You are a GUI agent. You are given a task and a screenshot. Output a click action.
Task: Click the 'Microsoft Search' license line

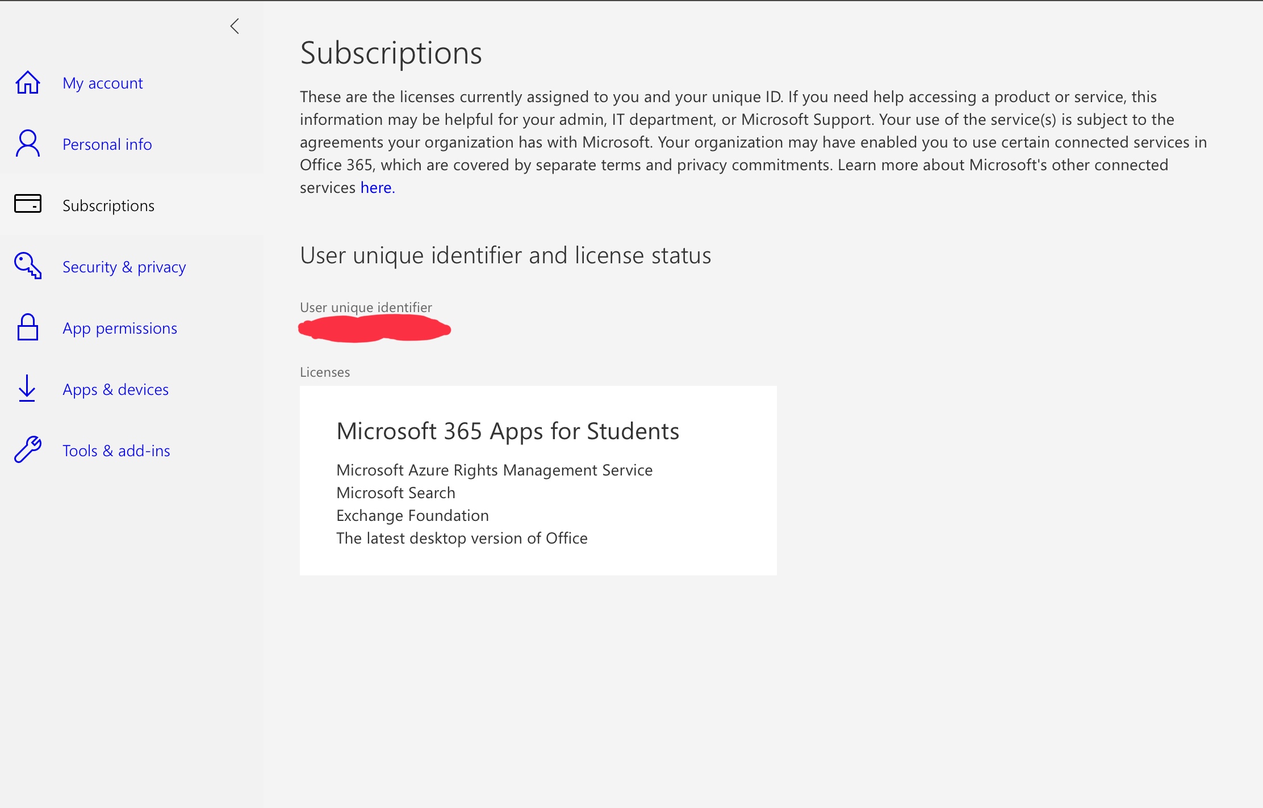pyautogui.click(x=396, y=493)
